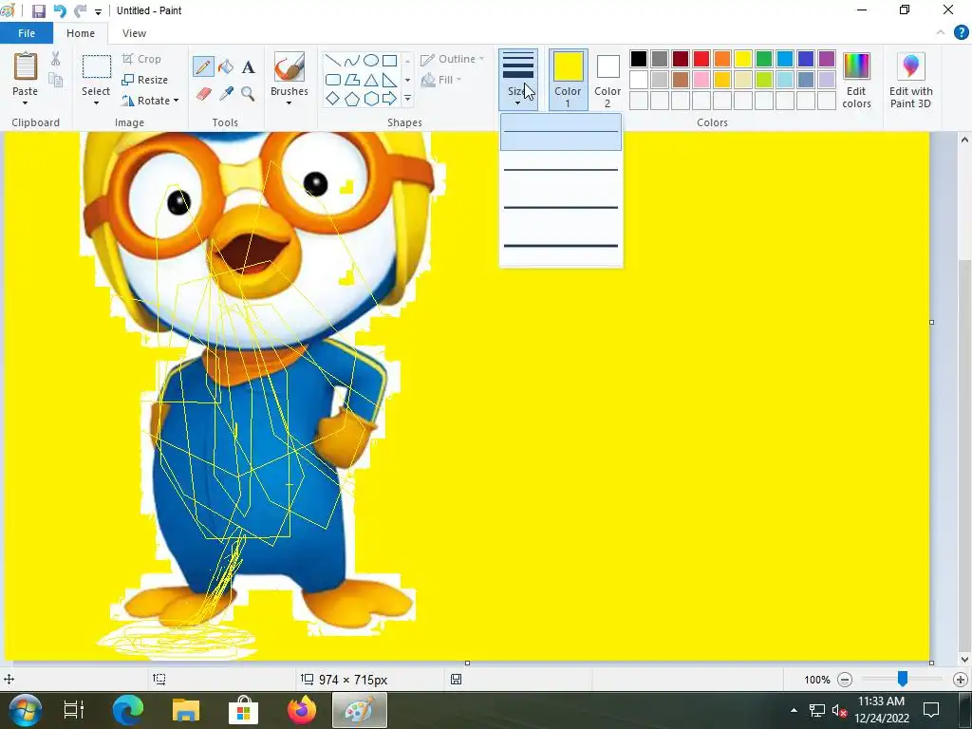Activate Color 2 white swatch
This screenshot has height=729, width=972.
point(607,80)
